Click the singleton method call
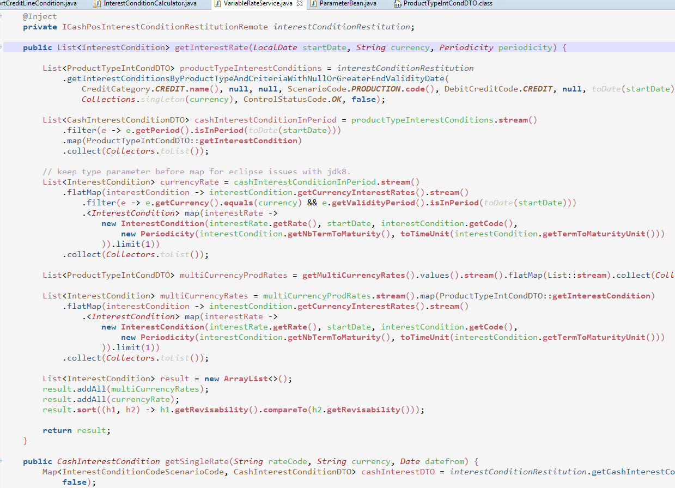 pos(163,99)
